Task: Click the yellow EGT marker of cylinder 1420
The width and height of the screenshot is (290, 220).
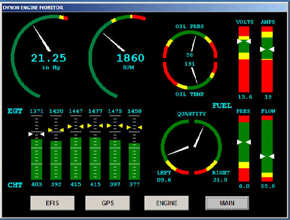Action: pyautogui.click(x=56, y=130)
